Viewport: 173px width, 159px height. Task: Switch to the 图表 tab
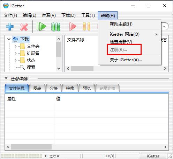pyautogui.click(x=37, y=88)
